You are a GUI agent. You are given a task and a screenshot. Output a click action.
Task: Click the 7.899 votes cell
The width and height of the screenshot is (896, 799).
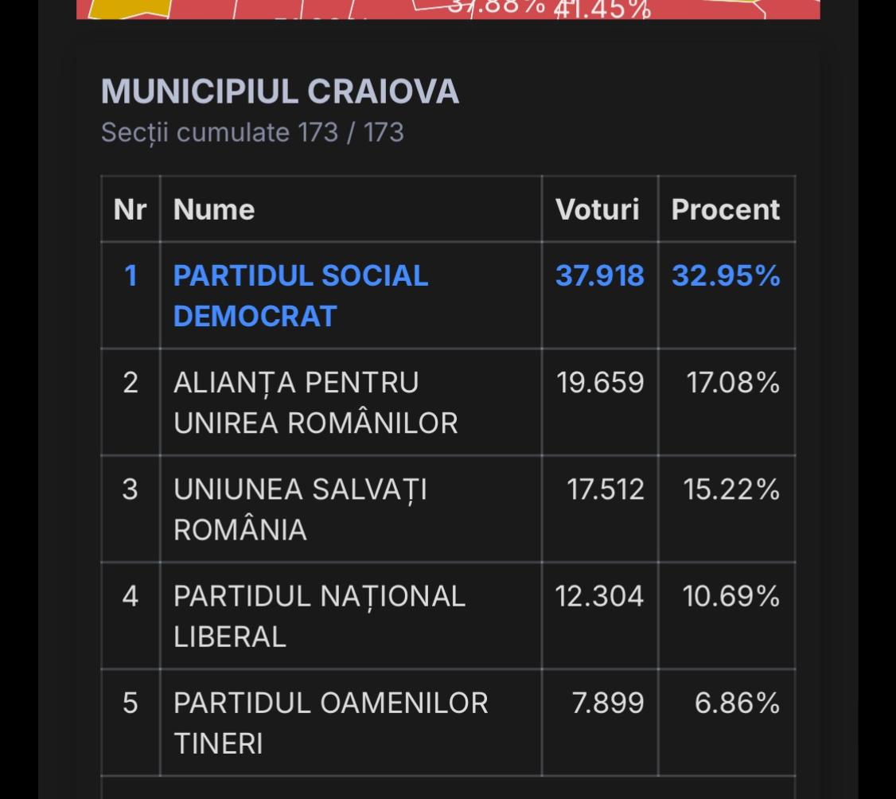pos(607,704)
